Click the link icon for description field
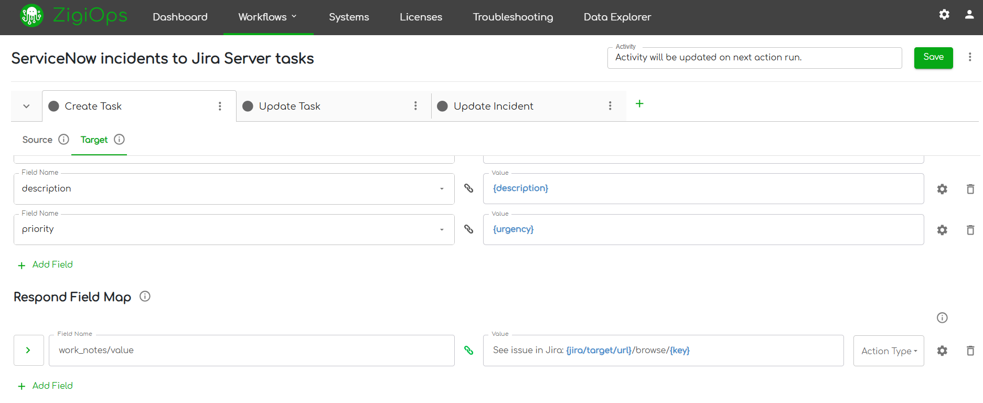 [468, 188]
